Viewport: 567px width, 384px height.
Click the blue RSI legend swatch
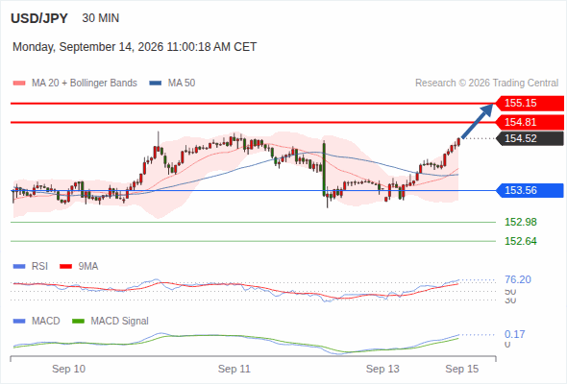[x=19, y=267]
